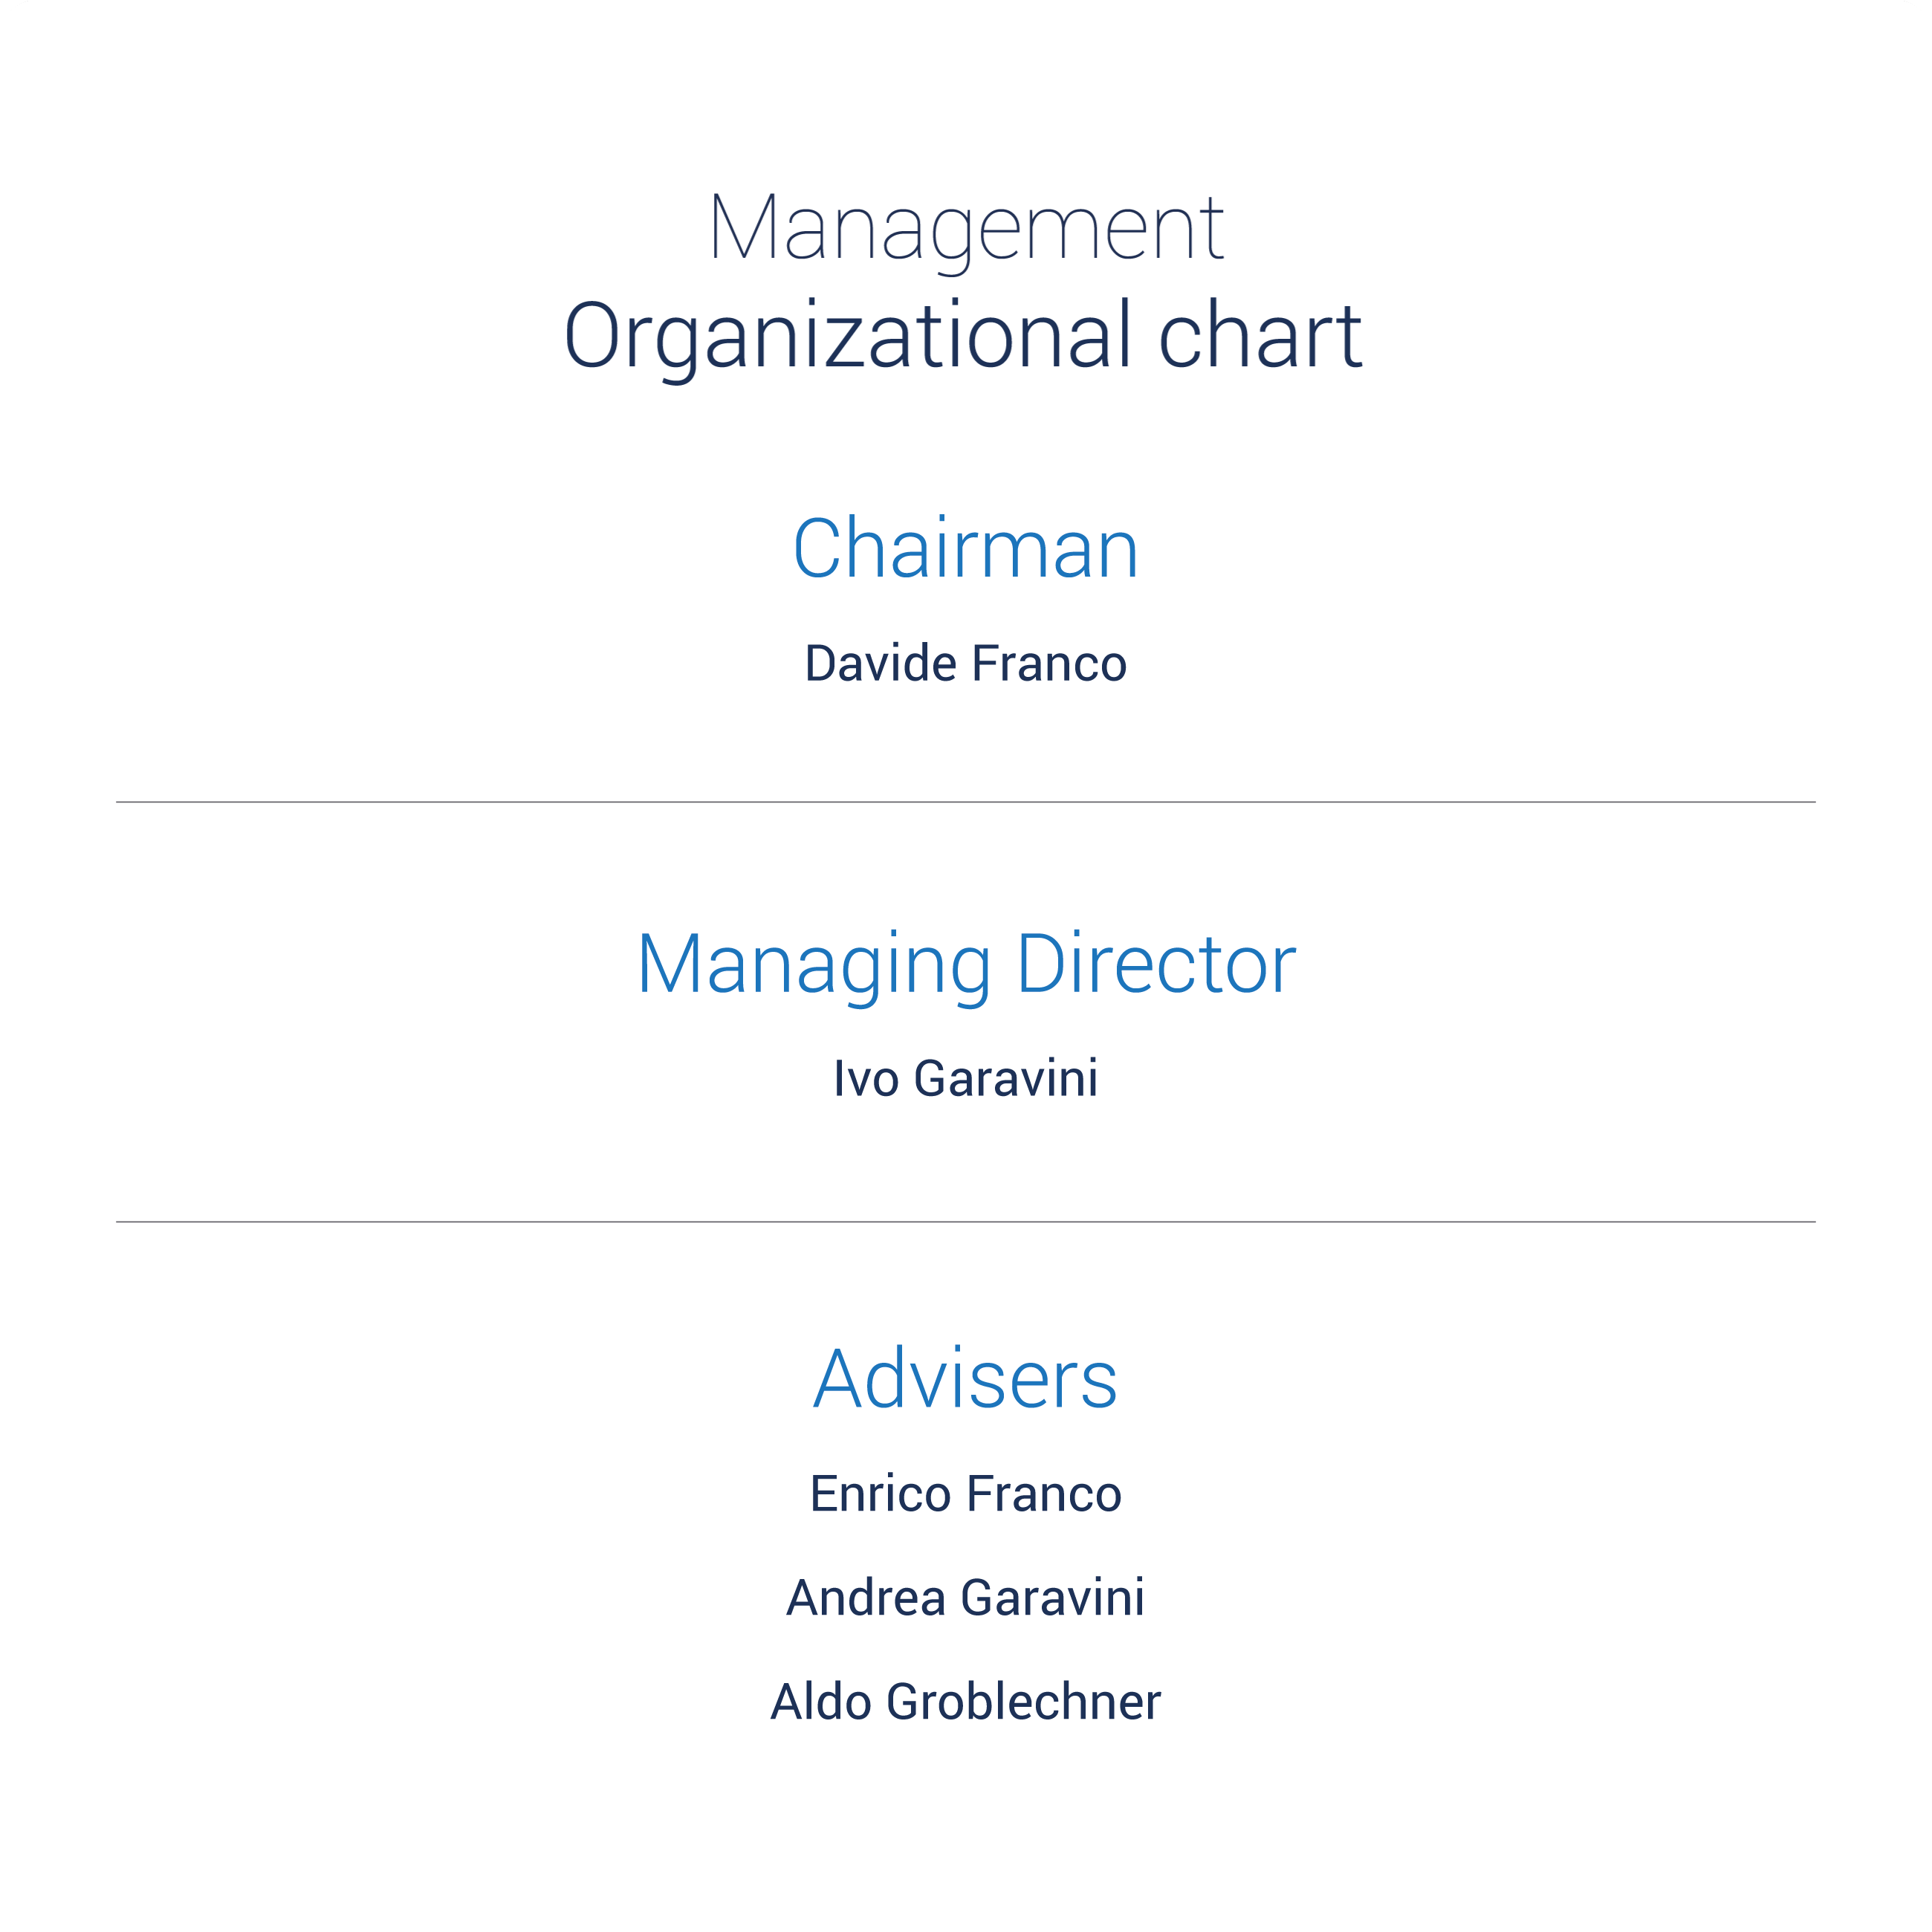Click the surname "Franco" beside Enrico

(1045, 1494)
